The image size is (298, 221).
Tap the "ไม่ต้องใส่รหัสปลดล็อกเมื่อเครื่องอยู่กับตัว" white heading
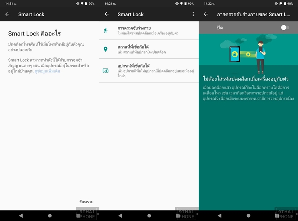[x=246, y=79]
